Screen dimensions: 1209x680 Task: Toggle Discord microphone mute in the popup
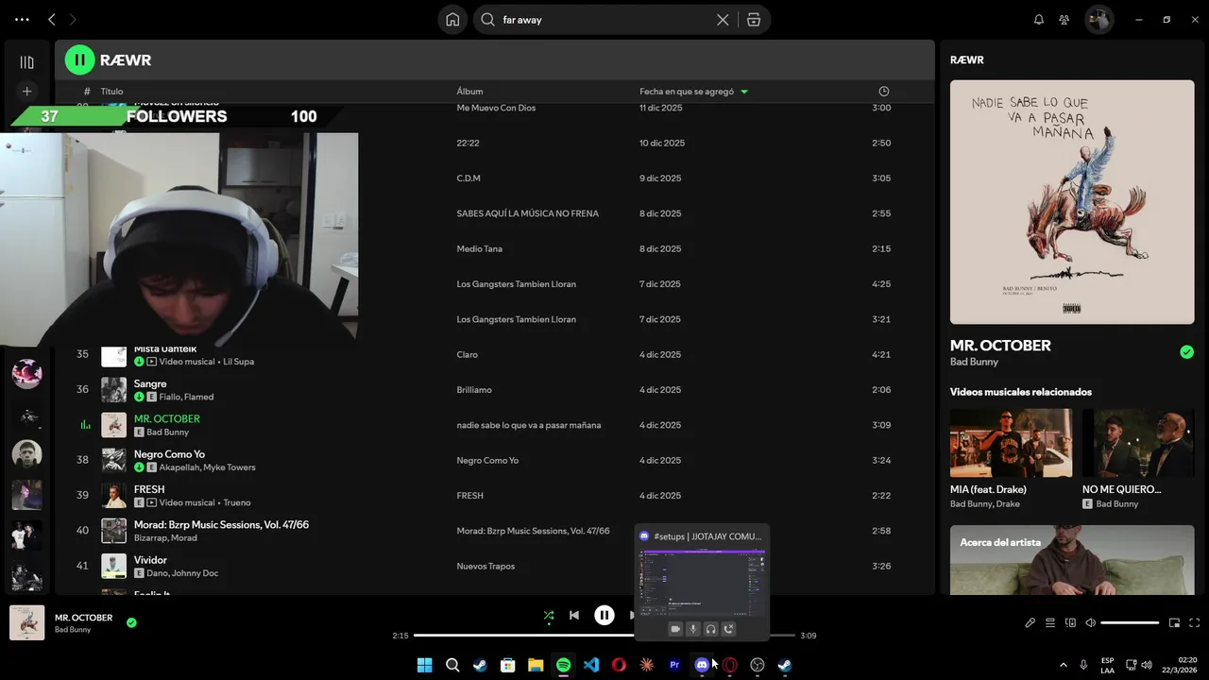(x=692, y=629)
